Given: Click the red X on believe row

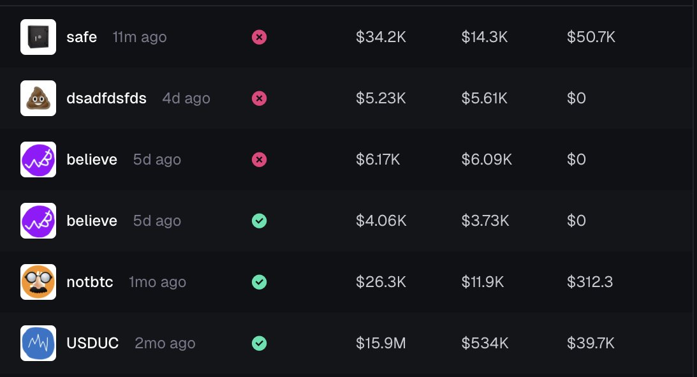Looking at the screenshot, I should pyautogui.click(x=259, y=159).
